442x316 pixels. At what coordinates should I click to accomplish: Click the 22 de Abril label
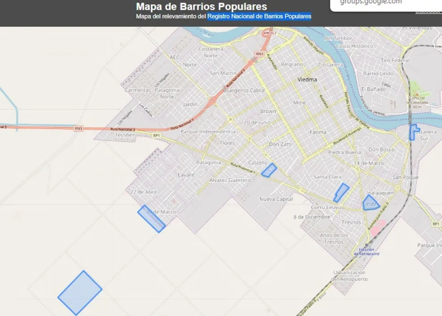coord(143,192)
